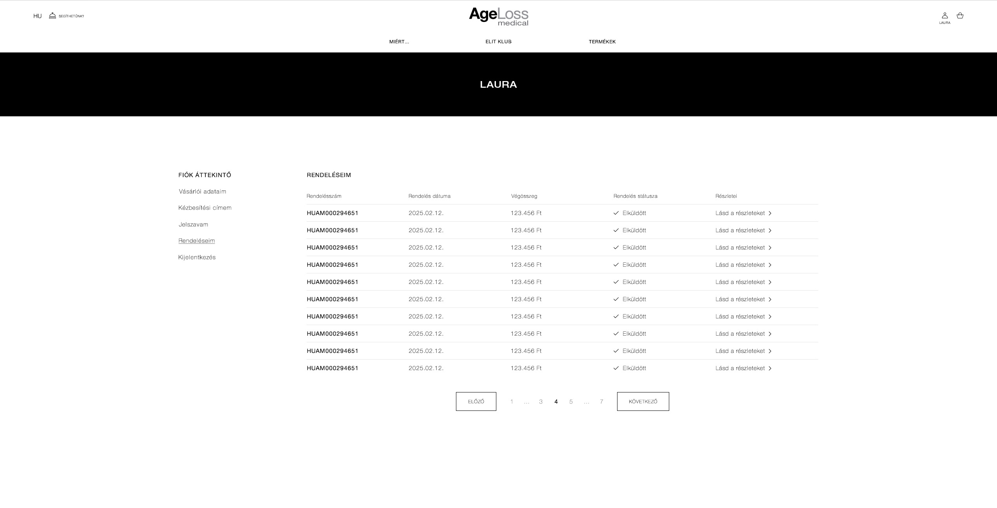Screen dimensions: 997x508
Task: Expand the TERMÉKEK navigation menu
Action: (602, 42)
